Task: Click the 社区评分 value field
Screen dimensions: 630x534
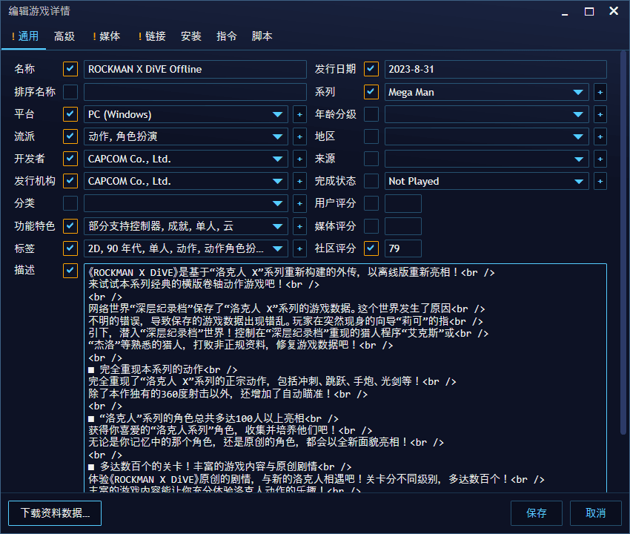Action: 402,248
